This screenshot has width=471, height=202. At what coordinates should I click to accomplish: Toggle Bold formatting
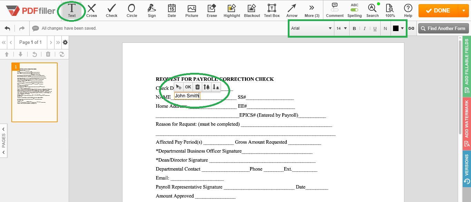[354, 28]
